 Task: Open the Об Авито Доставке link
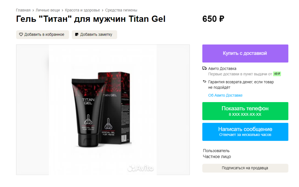tap(225, 95)
